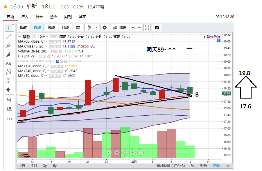Toggle 對數 log scale

point(204,166)
